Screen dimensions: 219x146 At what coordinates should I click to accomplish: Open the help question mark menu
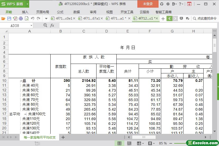pyautogui.click(x=181, y=4)
